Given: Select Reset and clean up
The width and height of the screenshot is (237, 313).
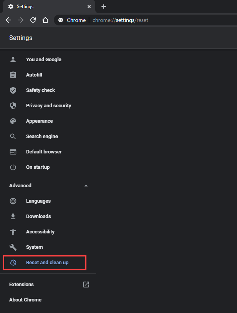Looking at the screenshot, I should (47, 263).
